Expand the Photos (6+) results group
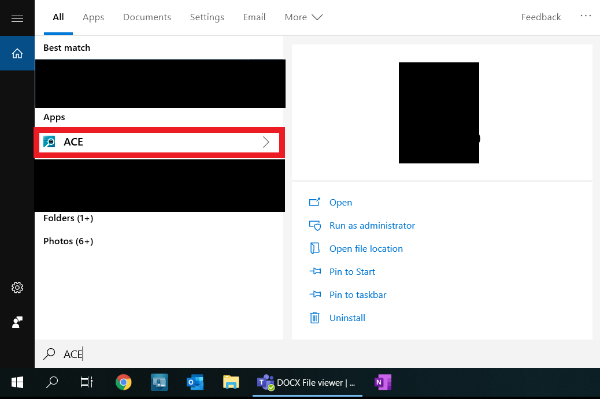Screen dimensions: 600x399 click(x=68, y=241)
